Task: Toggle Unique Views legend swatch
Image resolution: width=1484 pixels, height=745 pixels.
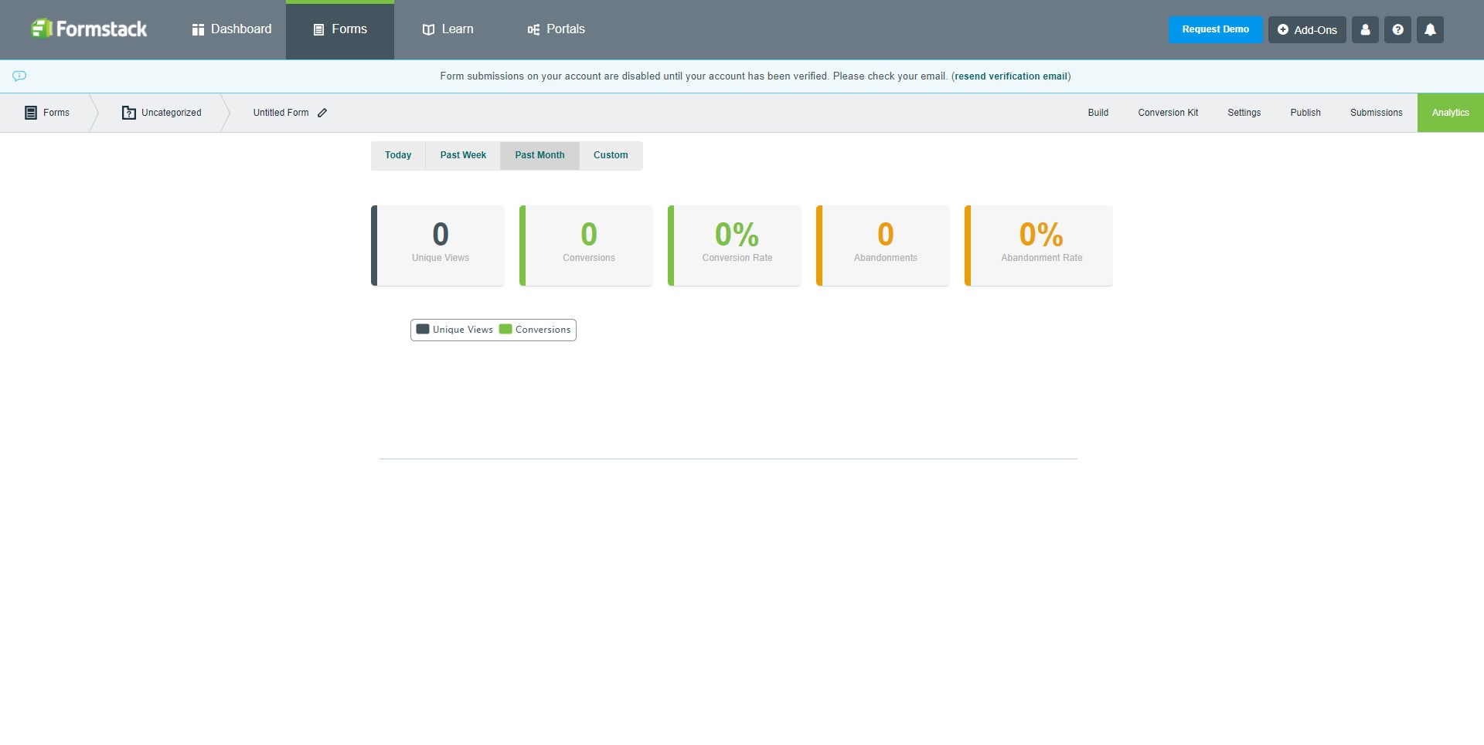Action: [423, 329]
